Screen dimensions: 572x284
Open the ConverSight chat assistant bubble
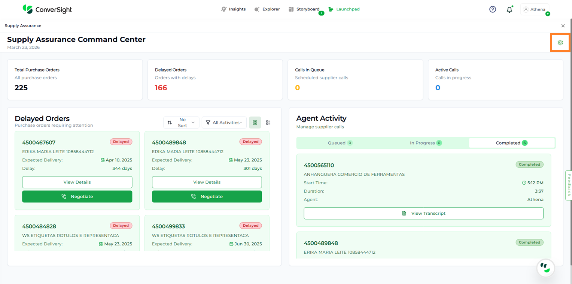pos(545,268)
